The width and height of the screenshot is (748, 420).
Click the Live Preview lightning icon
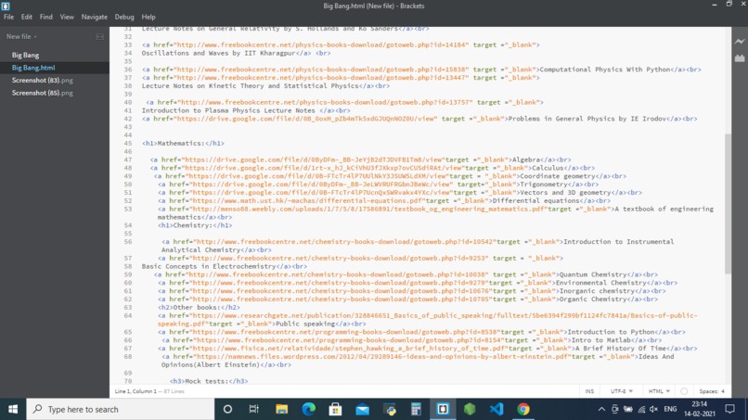[740, 42]
